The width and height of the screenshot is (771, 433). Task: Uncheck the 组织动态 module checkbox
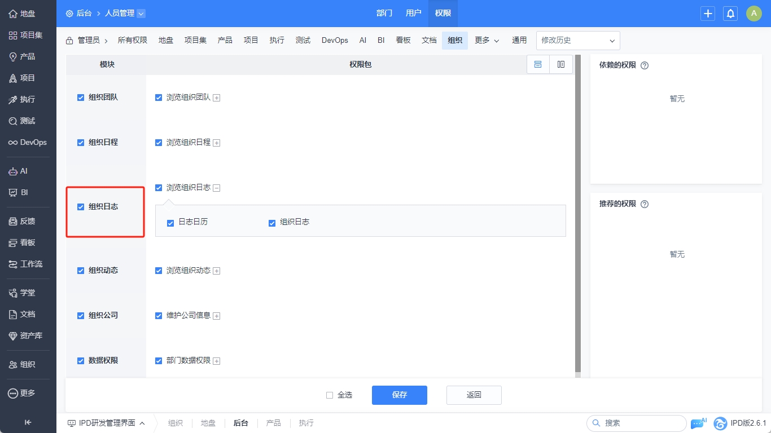point(81,271)
